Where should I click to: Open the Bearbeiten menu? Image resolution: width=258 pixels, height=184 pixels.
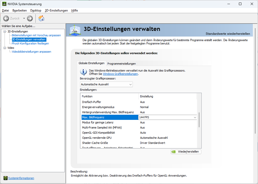(20, 10)
